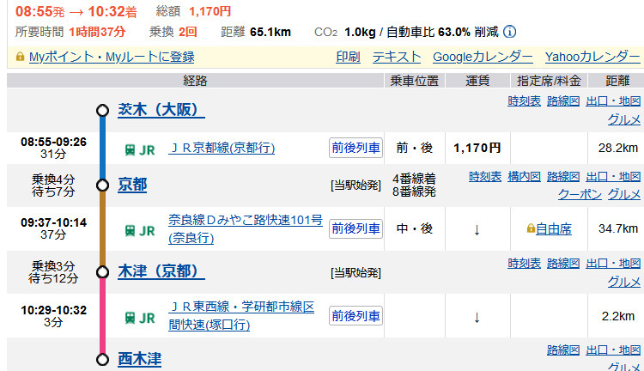Viewport: 644px width, 371px height.
Task: Open Myポイント・Myルートに登録 link
Action: (112, 57)
